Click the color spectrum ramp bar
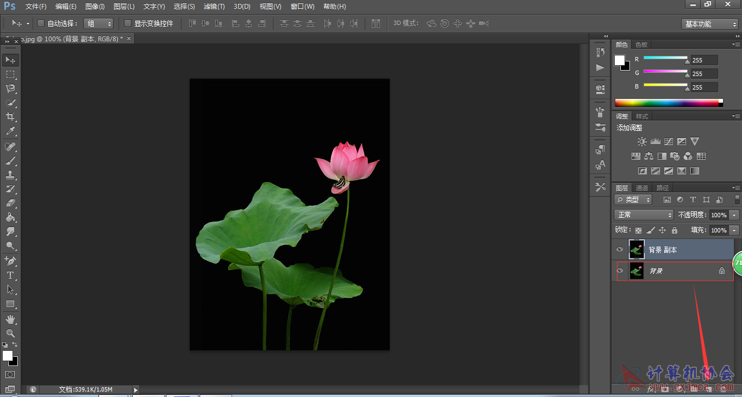The image size is (742, 397). point(669,103)
